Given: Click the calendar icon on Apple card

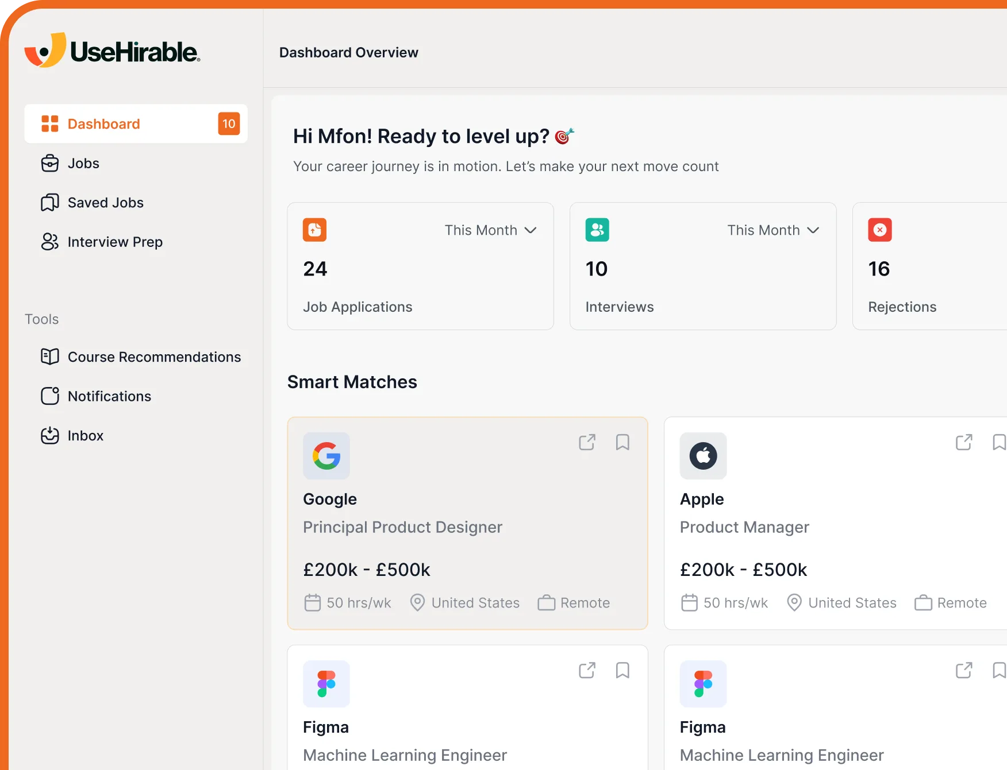Looking at the screenshot, I should pyautogui.click(x=689, y=603).
